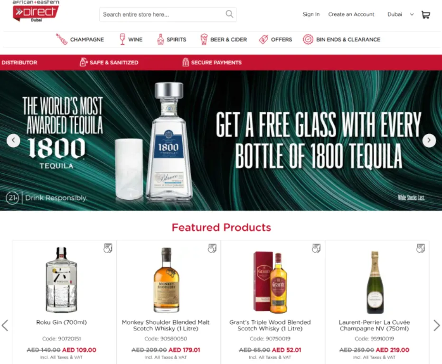Show next featured products

(x=436, y=326)
